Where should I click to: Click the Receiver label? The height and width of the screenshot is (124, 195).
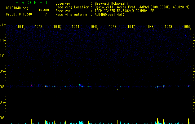(x=63, y=11)
